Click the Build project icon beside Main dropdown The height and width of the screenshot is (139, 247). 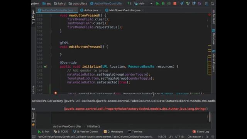[130, 3]
